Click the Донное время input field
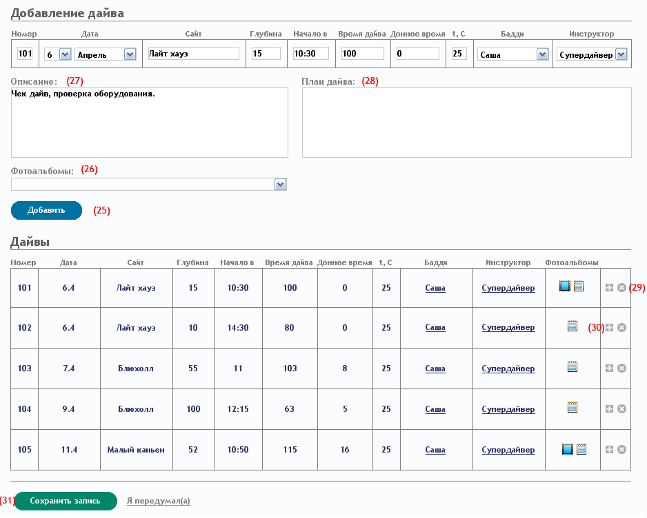This screenshot has height=518, width=647. (417, 53)
